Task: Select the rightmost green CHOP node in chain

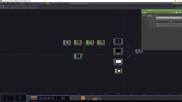Action: pos(101,43)
